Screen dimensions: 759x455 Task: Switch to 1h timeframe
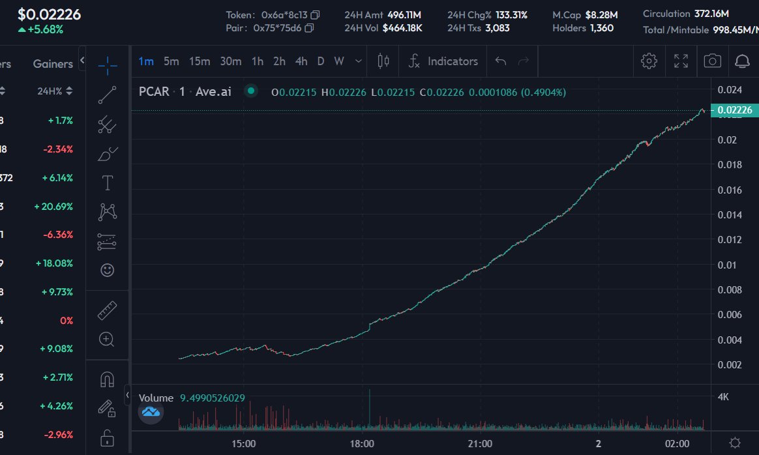pos(258,61)
